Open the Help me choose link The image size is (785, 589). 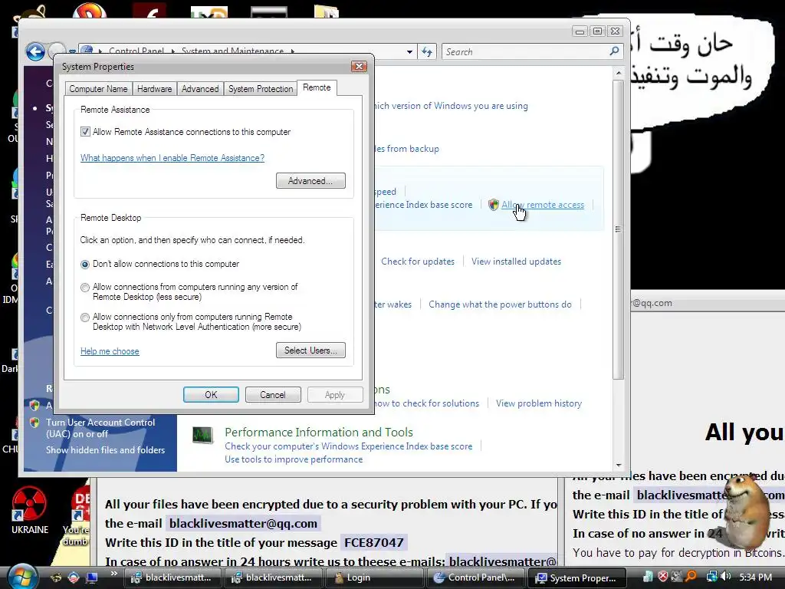(x=110, y=351)
